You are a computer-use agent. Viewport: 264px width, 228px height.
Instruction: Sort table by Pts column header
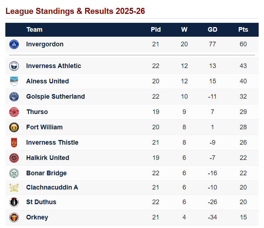243,30
